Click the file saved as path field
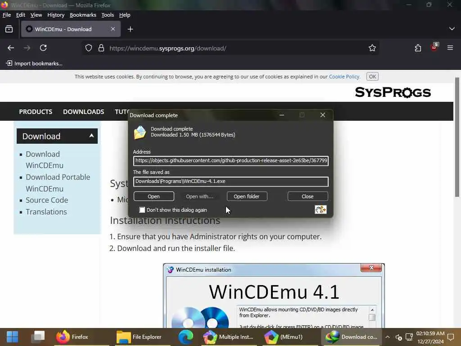Viewport: 461px width, 346px height. (231, 181)
